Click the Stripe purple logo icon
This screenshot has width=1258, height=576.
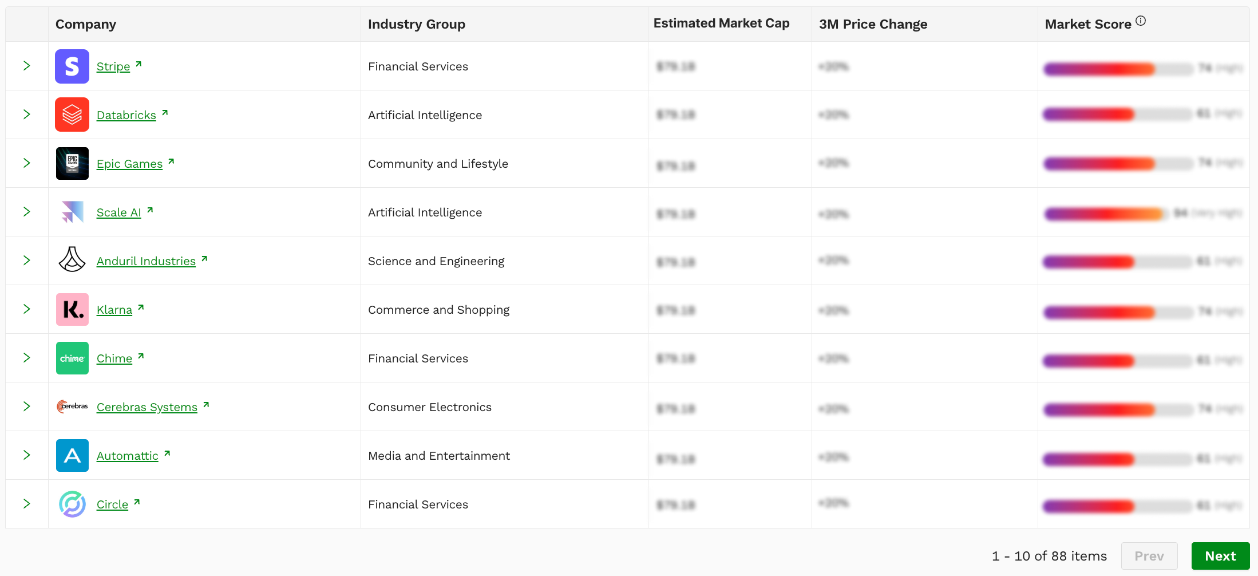[x=72, y=66]
